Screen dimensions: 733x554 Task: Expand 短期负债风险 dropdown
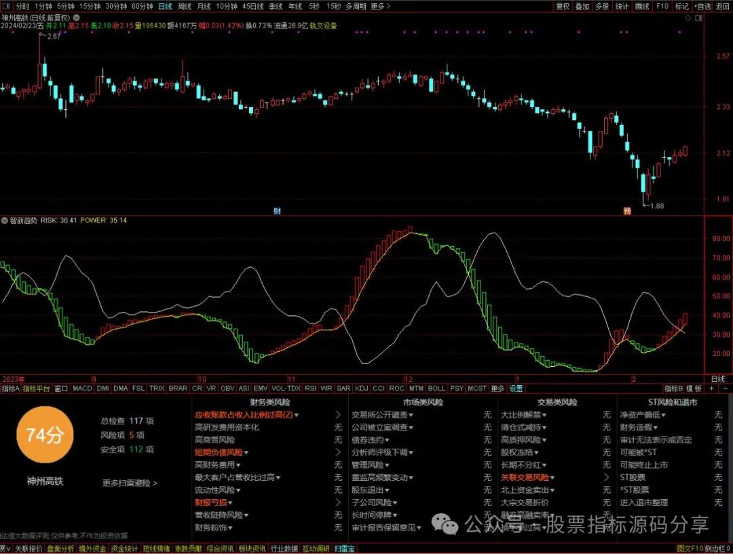246,453
